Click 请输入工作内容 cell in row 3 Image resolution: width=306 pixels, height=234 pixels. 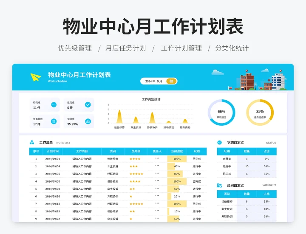82,174
